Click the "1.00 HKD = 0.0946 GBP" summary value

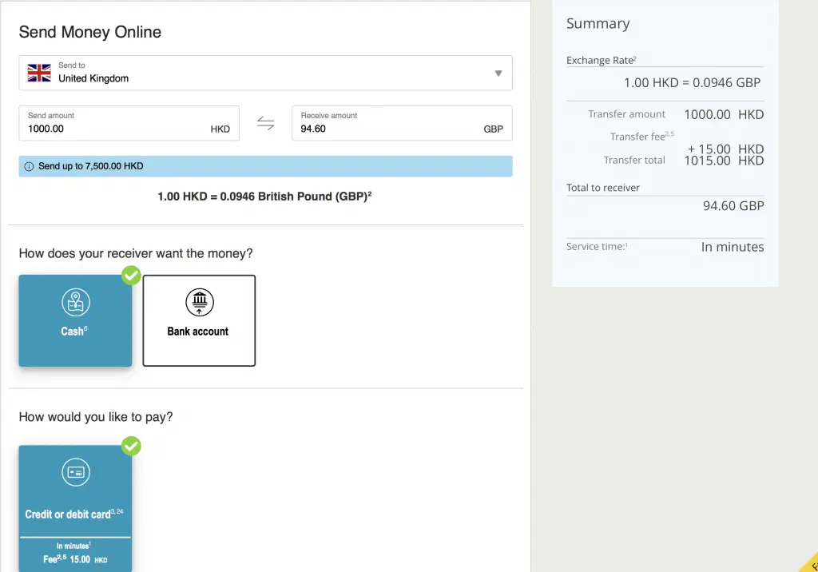point(692,82)
